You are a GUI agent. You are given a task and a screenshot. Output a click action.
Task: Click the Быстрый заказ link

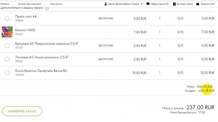click(185, 4)
